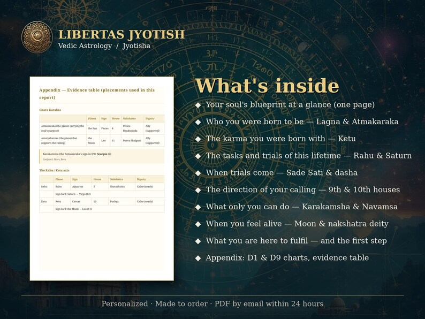This screenshot has width=425, height=319.
Task: Click the "Vedic Astrology / Jyotisha" subtitle
Action: 104,45
